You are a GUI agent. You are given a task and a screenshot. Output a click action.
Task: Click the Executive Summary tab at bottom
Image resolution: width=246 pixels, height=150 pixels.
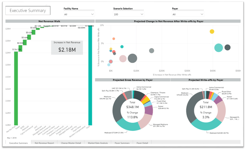[19, 143]
